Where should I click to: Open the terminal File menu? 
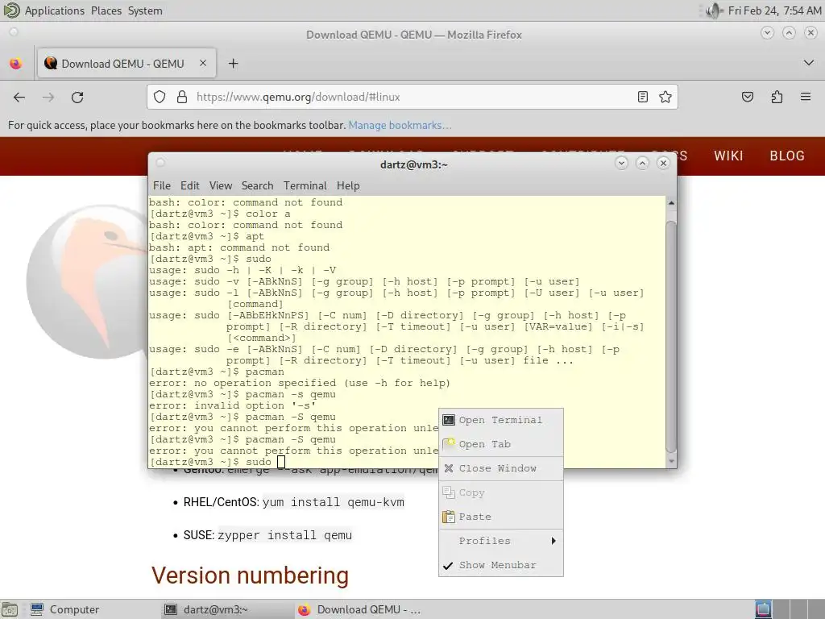coord(161,186)
